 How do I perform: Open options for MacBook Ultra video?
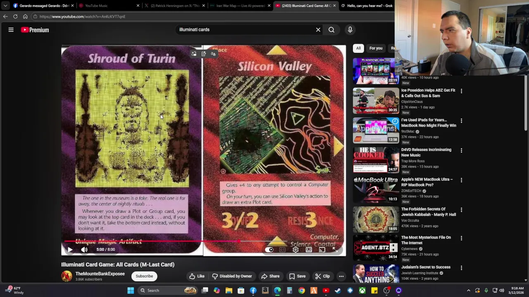click(x=461, y=180)
